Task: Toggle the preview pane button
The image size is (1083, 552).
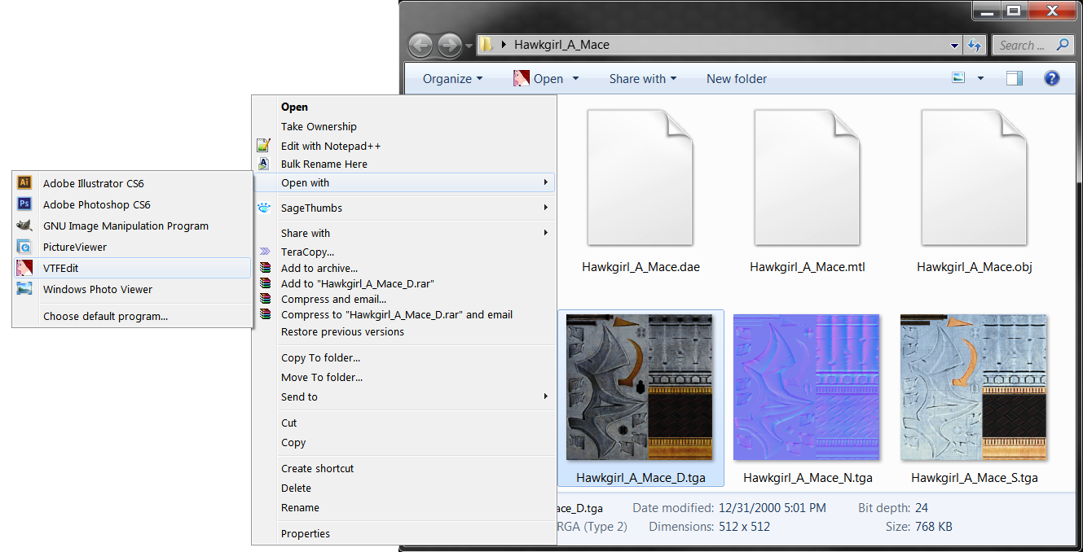Action: (1014, 78)
